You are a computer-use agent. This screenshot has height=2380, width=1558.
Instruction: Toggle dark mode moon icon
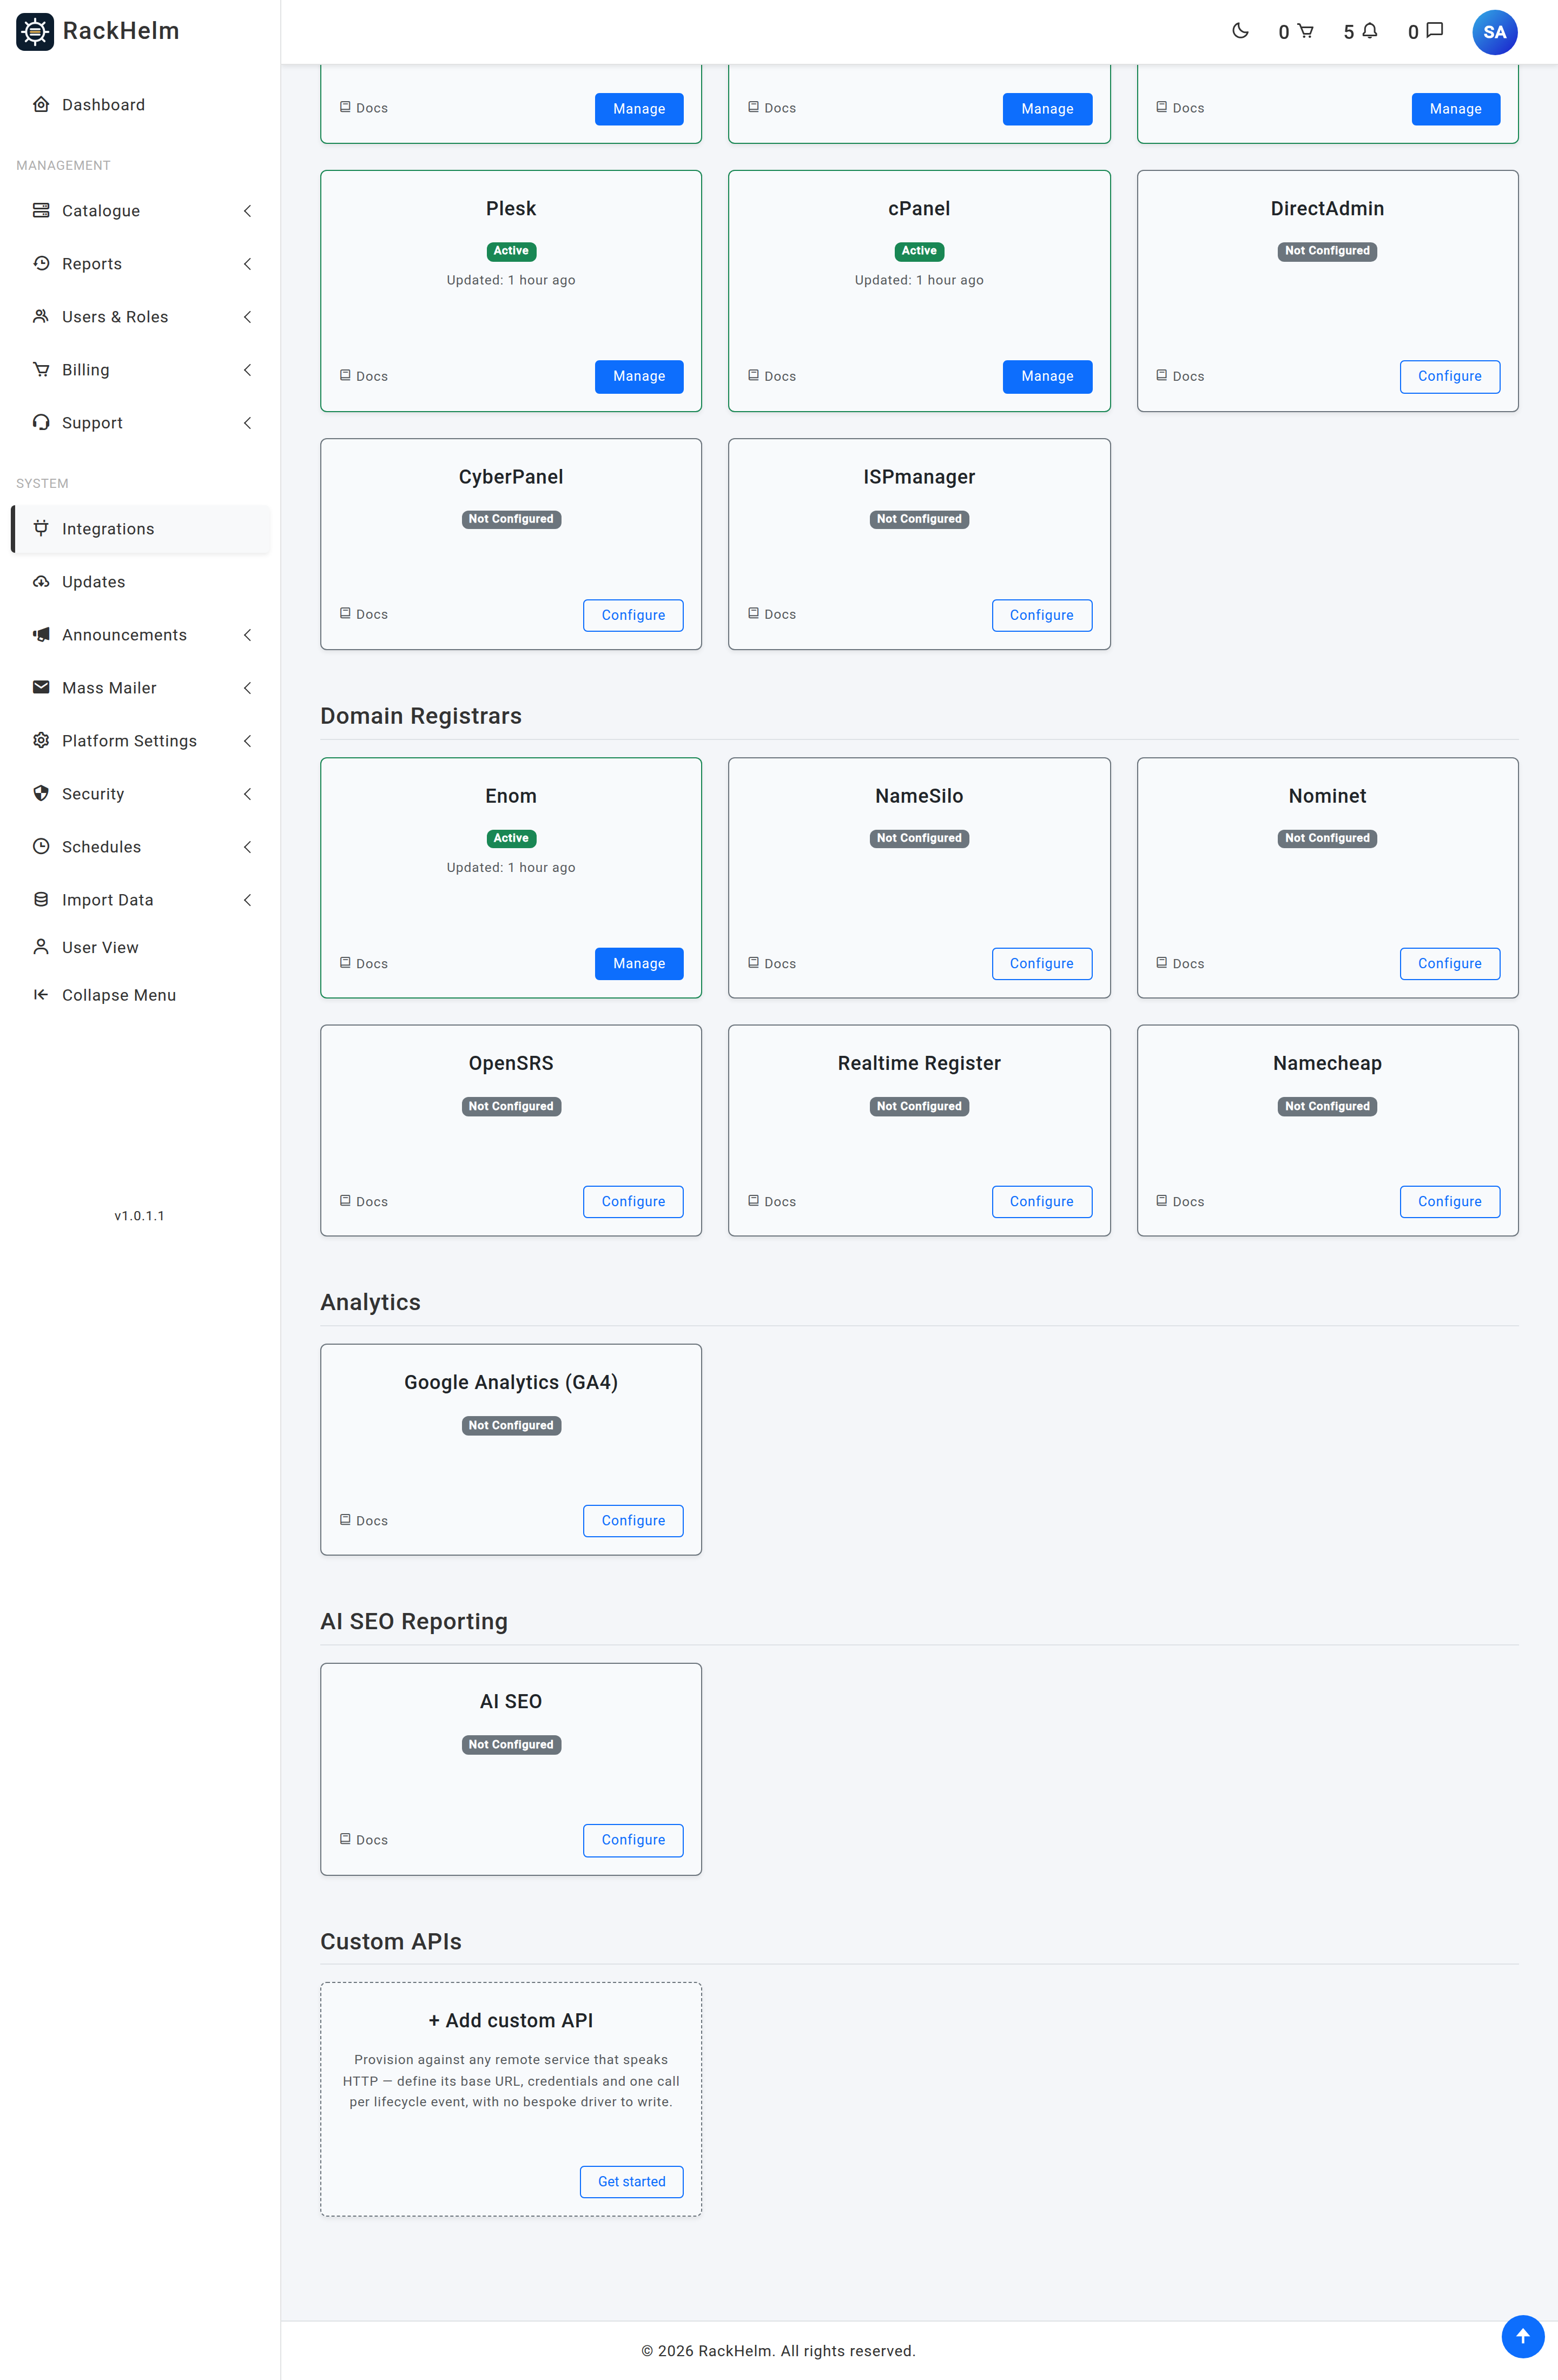tap(1240, 31)
